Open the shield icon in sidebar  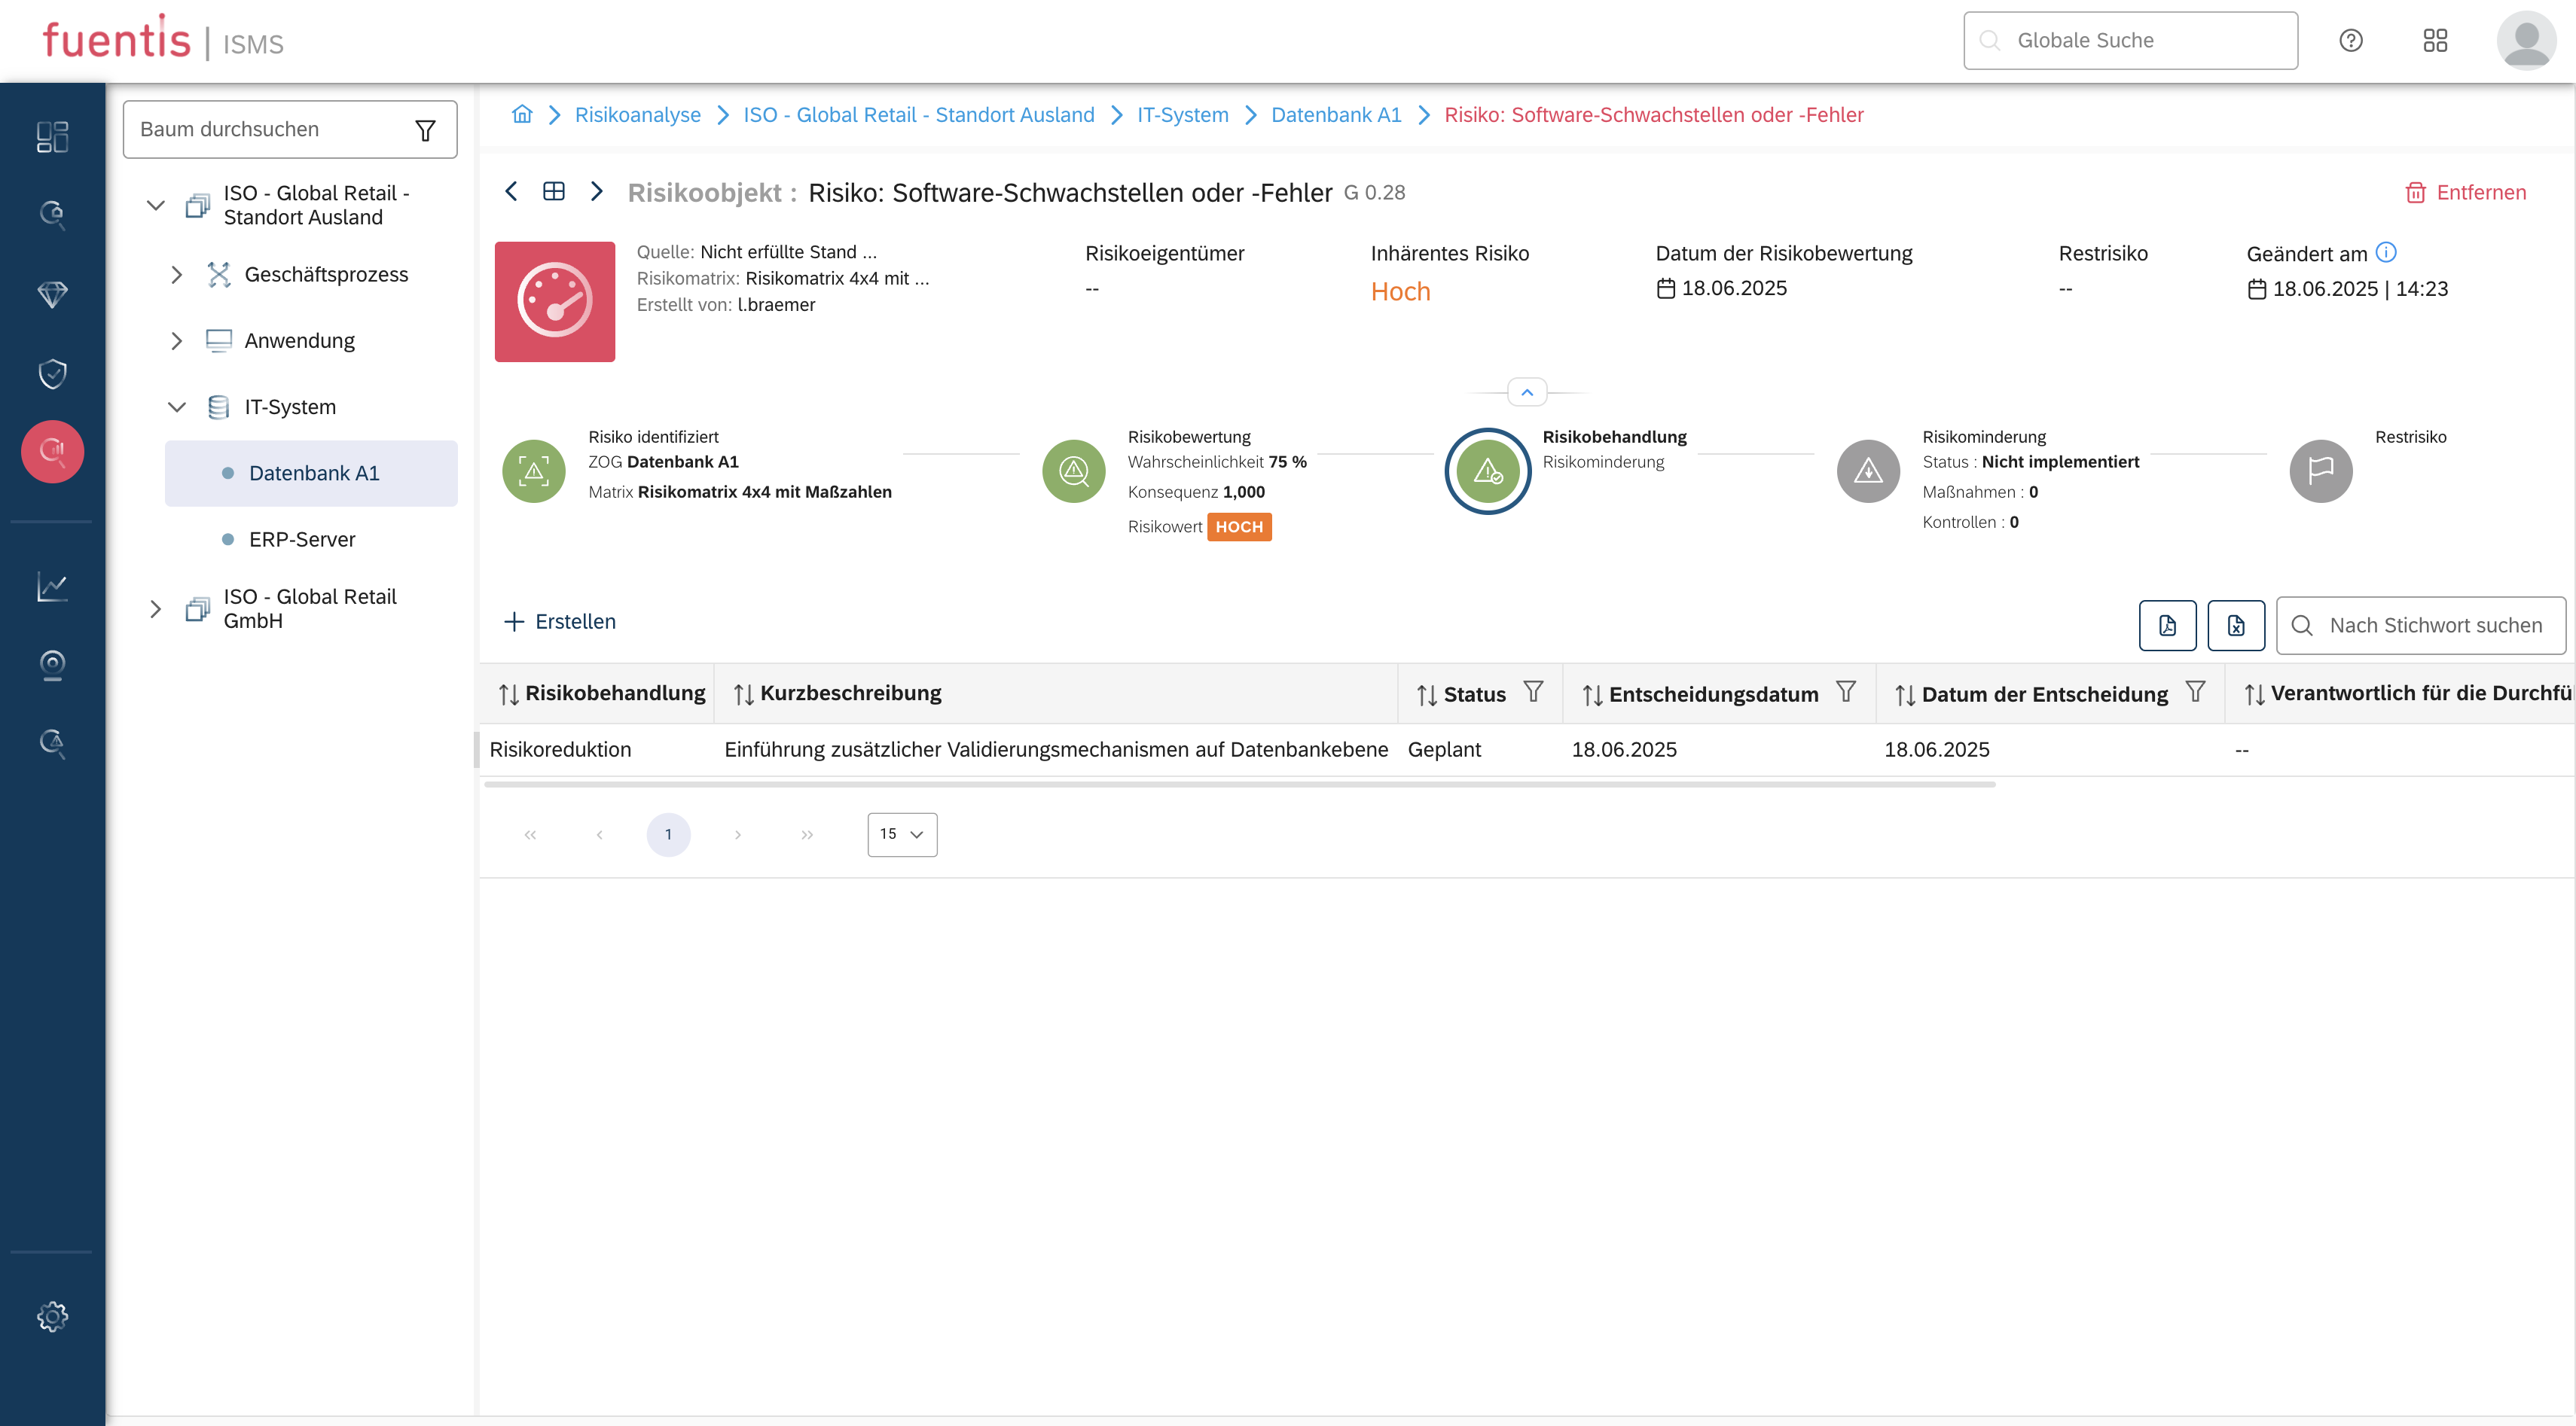coord(52,373)
